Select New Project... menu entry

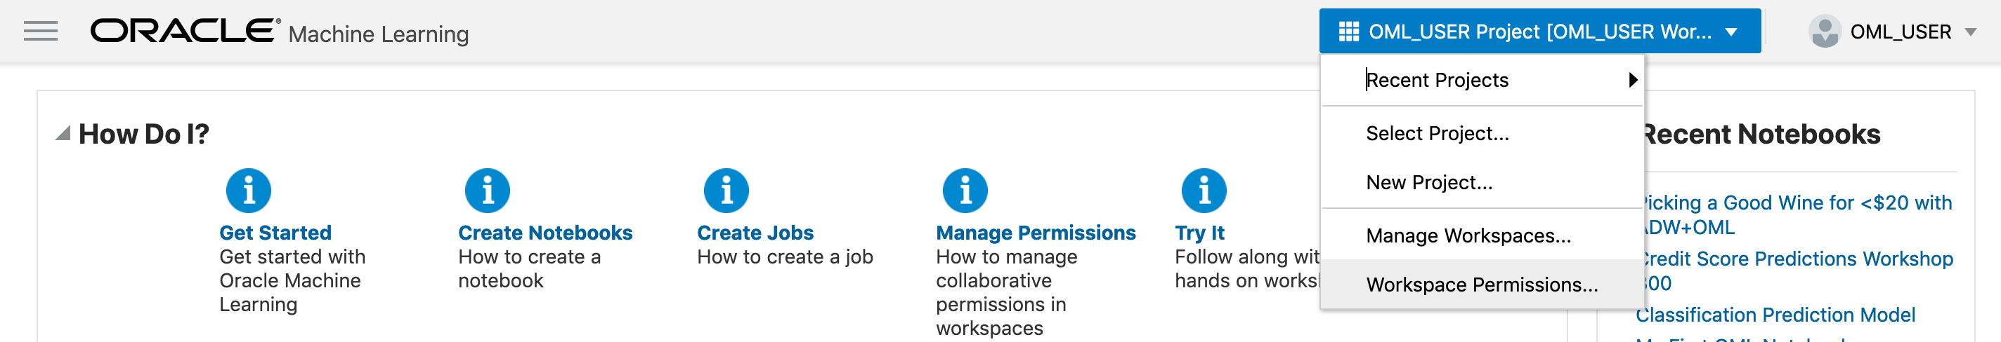tap(1429, 182)
